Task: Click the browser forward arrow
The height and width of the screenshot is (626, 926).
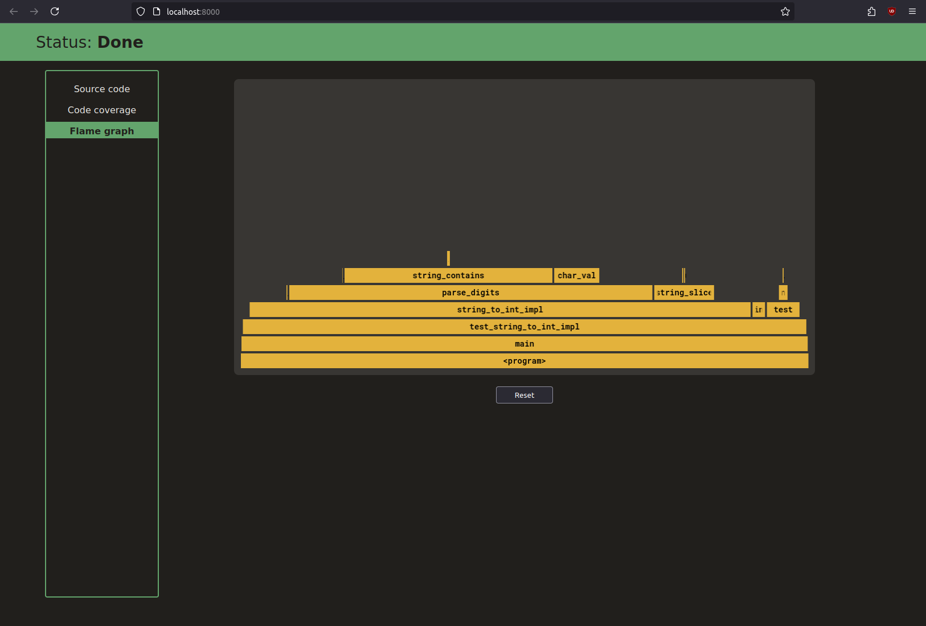Action: click(x=34, y=11)
